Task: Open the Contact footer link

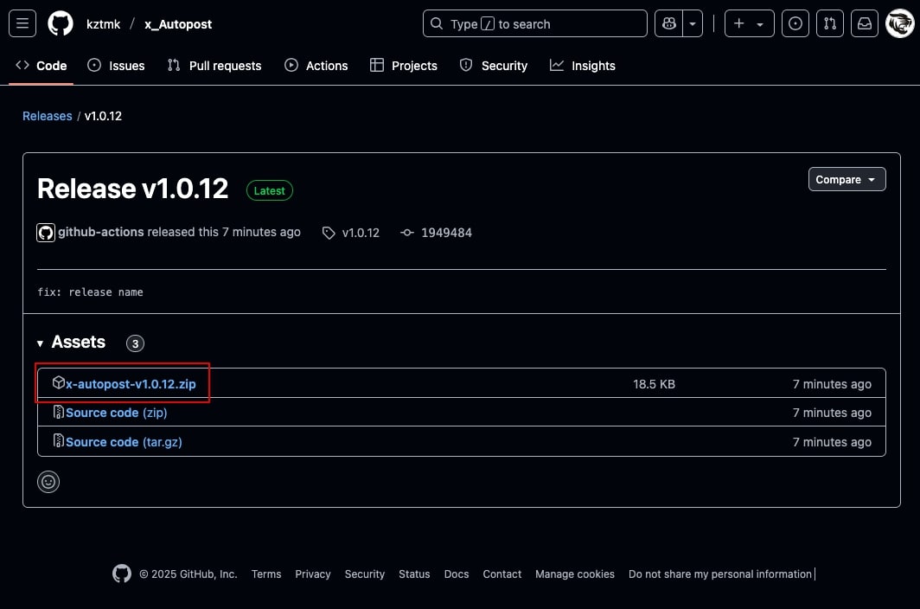Action: [x=502, y=574]
